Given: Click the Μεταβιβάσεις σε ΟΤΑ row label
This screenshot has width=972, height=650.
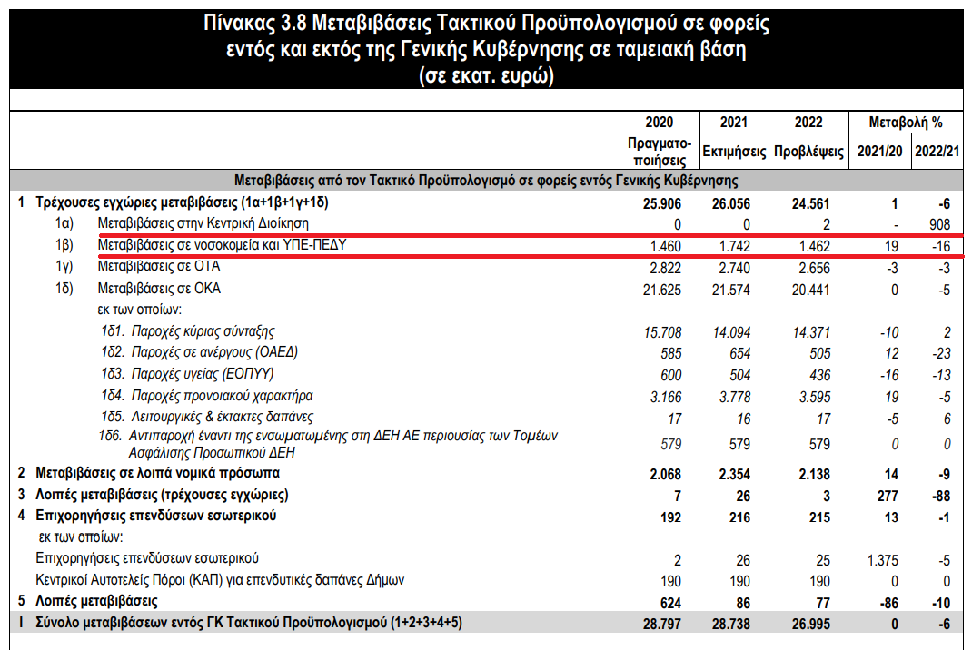Looking at the screenshot, I should [x=158, y=267].
